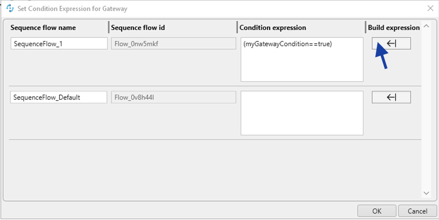
Task: Select the Flow_0nw5mkf id field
Action: (173, 44)
